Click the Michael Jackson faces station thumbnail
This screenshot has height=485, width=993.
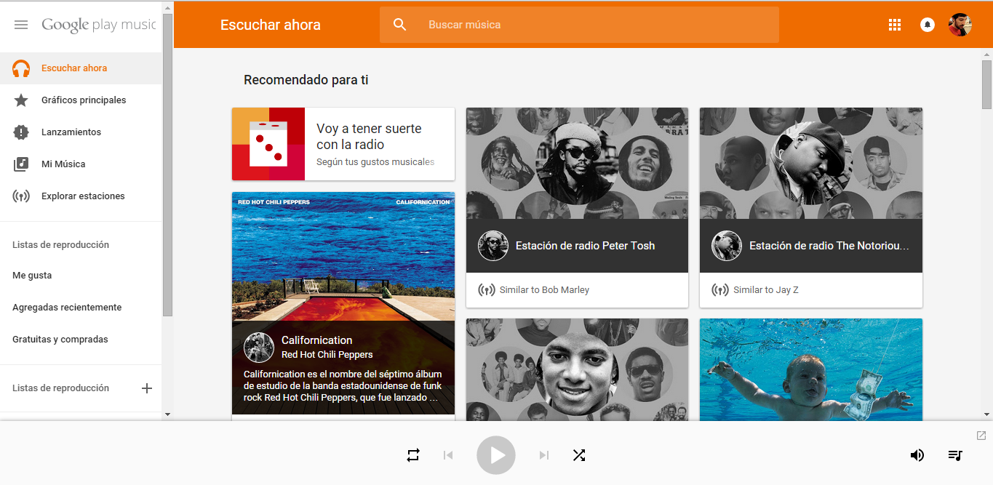click(x=577, y=369)
